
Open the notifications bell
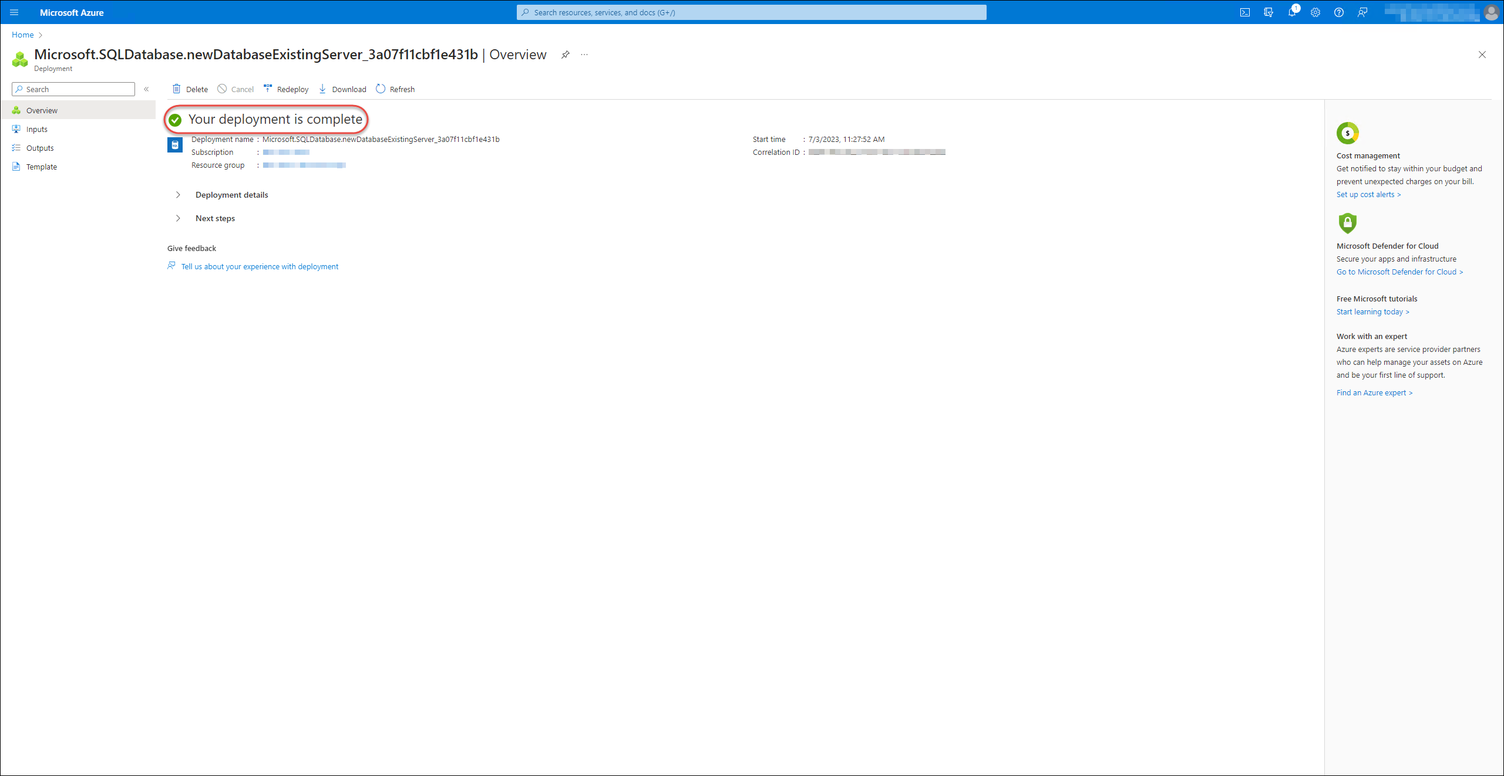[1291, 12]
